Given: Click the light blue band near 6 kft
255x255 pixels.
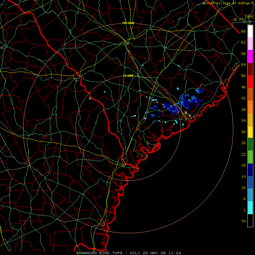Looking at the screenshot, I should click(250, 195).
